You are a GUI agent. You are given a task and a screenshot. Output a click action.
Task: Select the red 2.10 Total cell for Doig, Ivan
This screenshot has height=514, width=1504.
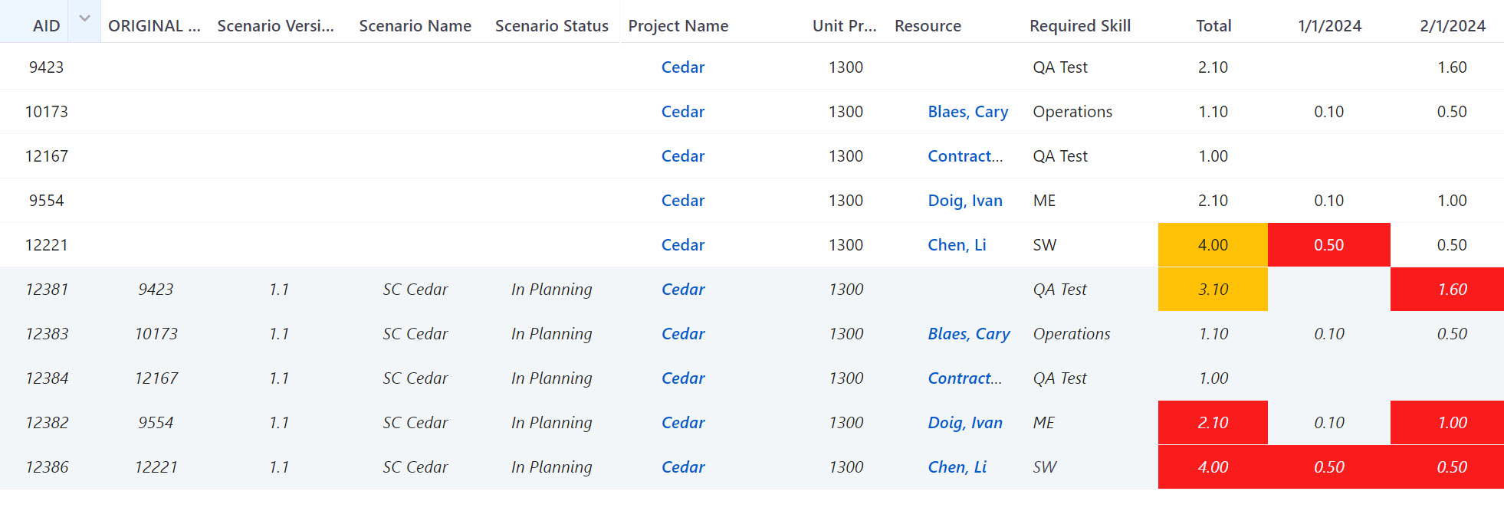(1213, 422)
